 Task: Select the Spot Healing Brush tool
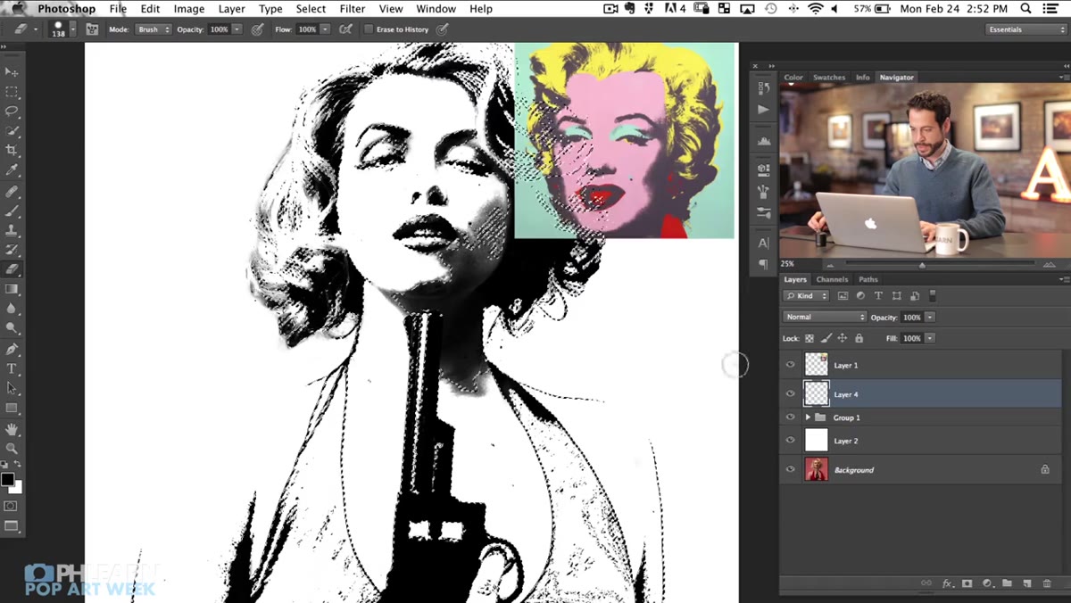tap(12, 192)
